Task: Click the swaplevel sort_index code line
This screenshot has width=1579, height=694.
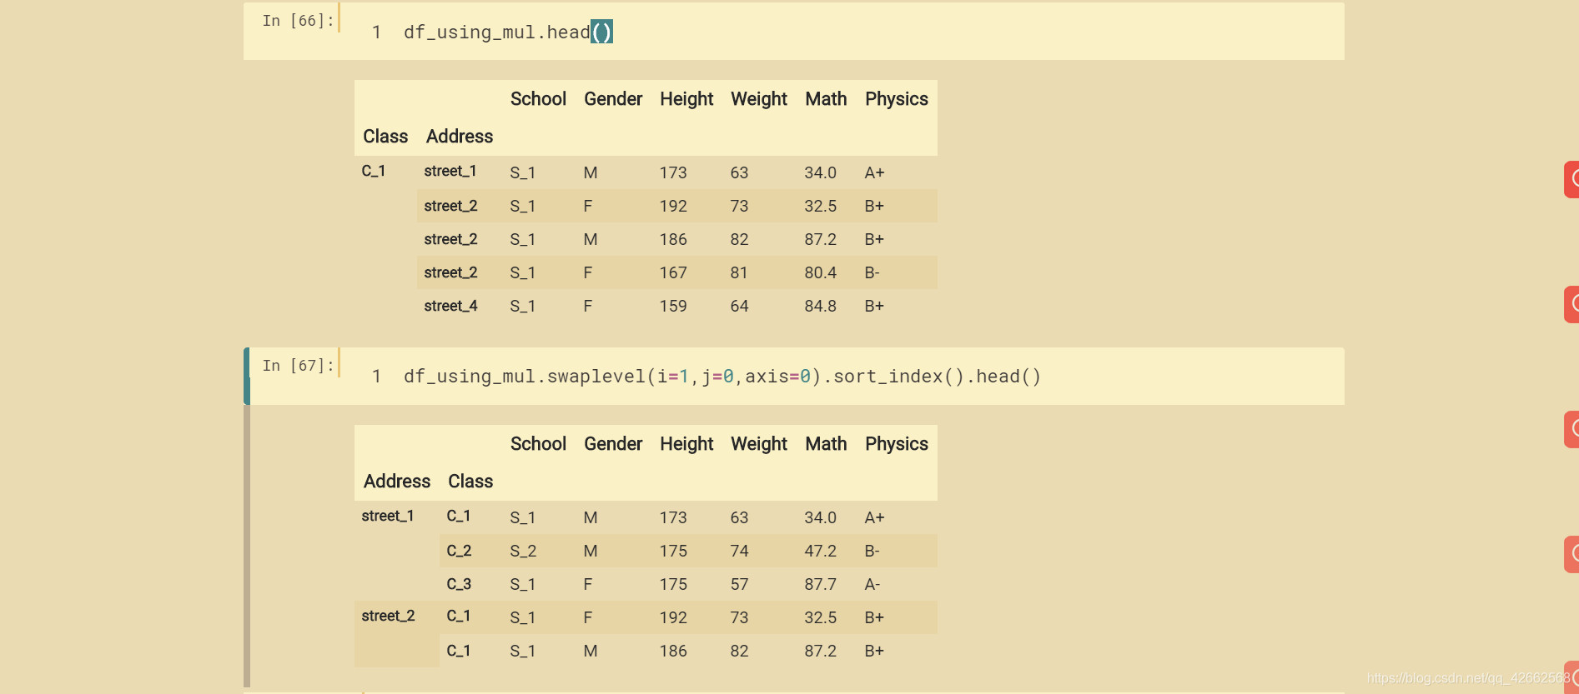Action: click(x=722, y=377)
